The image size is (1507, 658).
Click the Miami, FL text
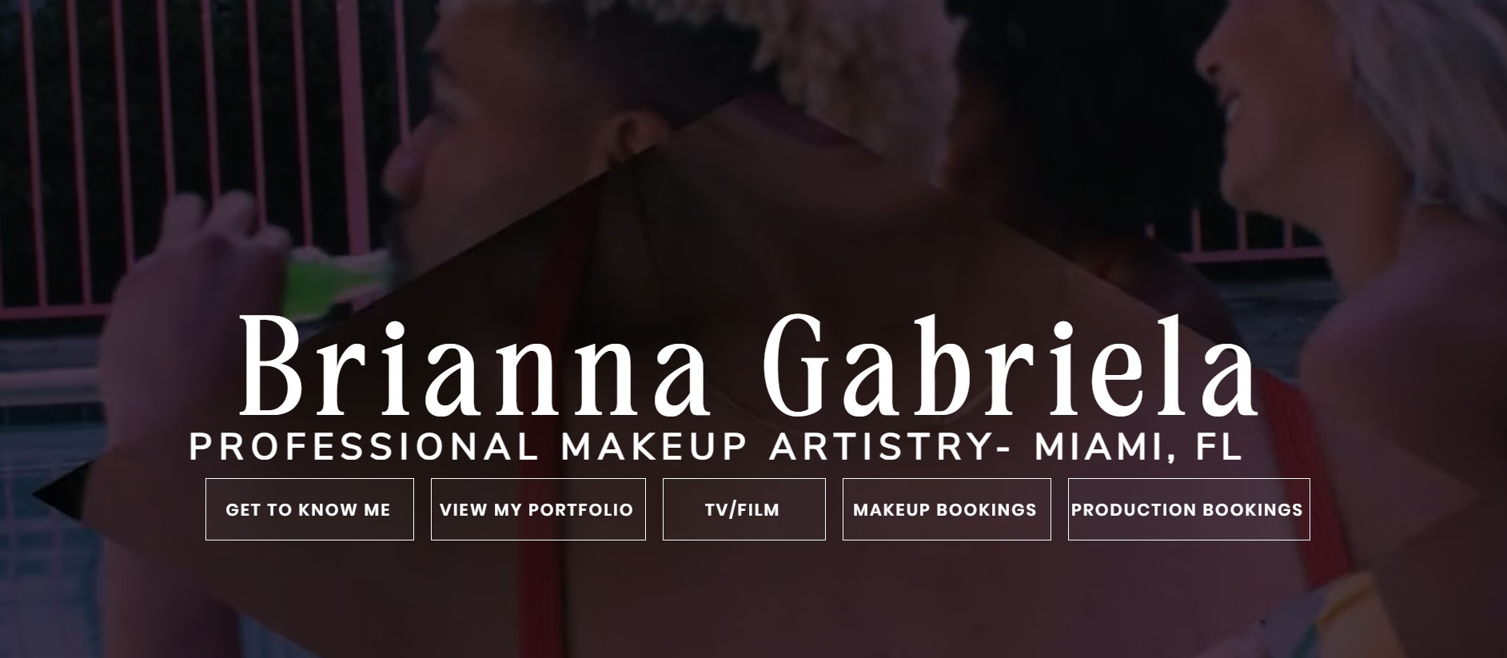[1138, 448]
